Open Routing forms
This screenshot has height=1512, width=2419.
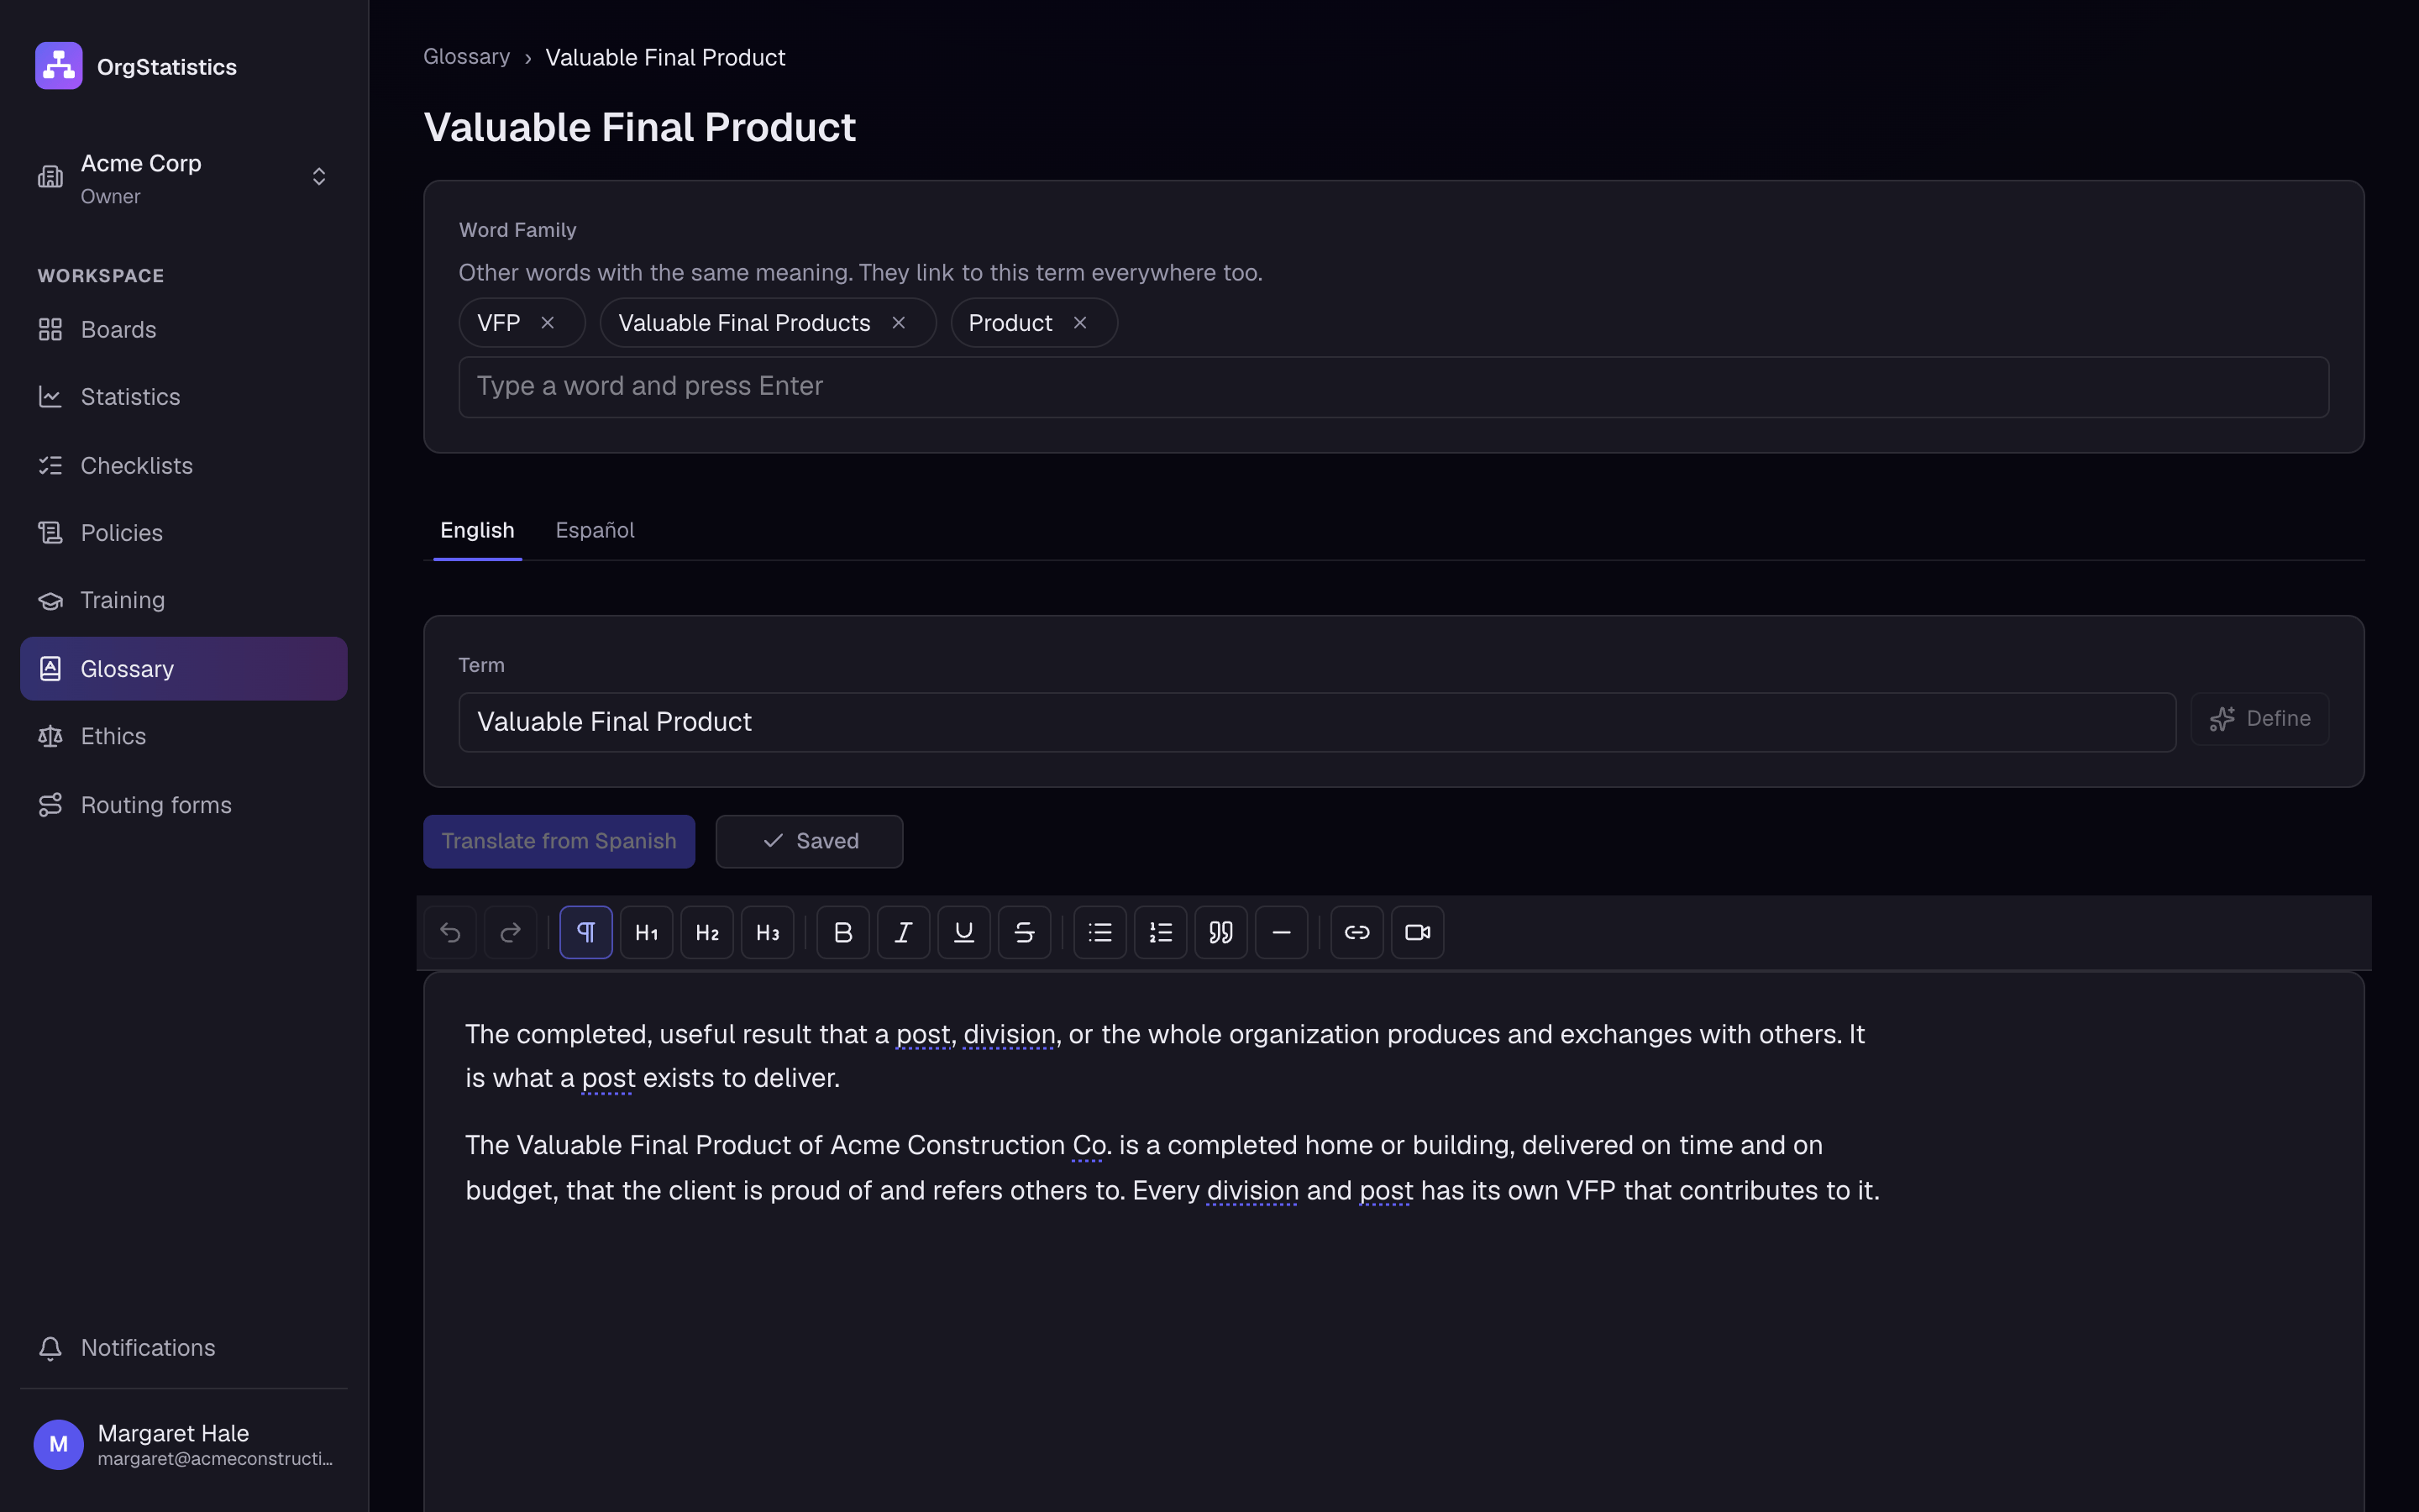point(184,804)
